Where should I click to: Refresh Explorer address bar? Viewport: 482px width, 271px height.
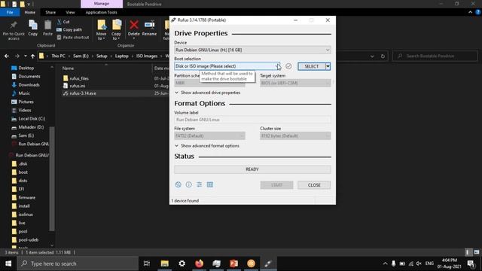tap(383, 56)
